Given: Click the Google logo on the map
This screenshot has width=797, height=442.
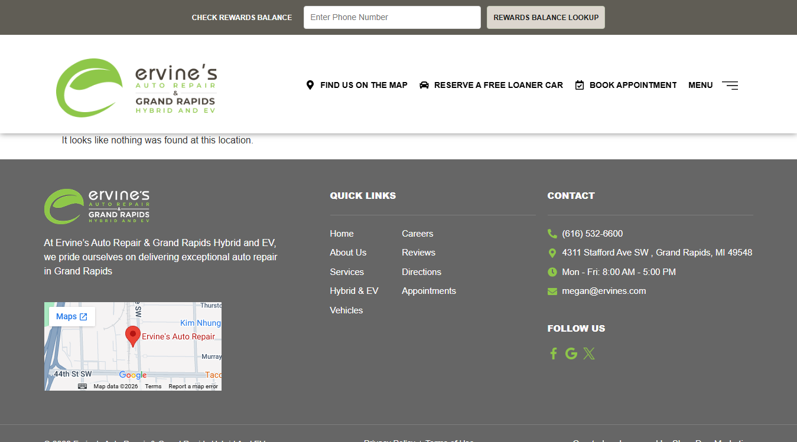Looking at the screenshot, I should coord(133,375).
